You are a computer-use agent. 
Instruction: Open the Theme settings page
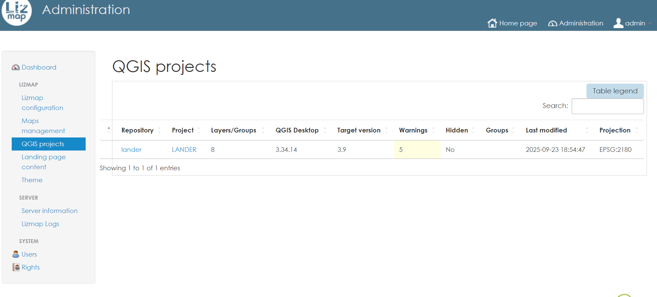[32, 180]
